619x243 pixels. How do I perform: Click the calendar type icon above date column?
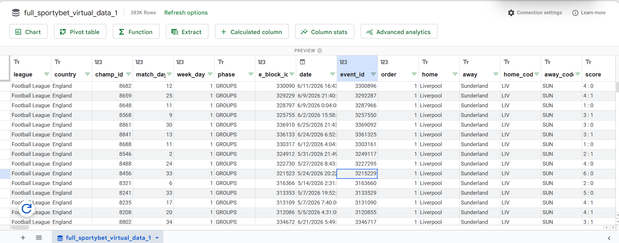click(302, 62)
